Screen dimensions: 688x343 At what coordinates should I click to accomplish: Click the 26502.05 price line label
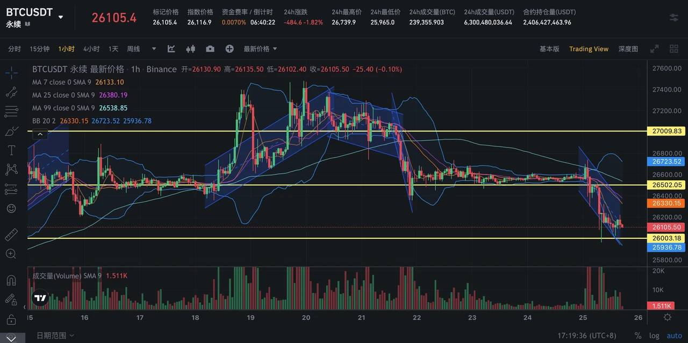(667, 185)
